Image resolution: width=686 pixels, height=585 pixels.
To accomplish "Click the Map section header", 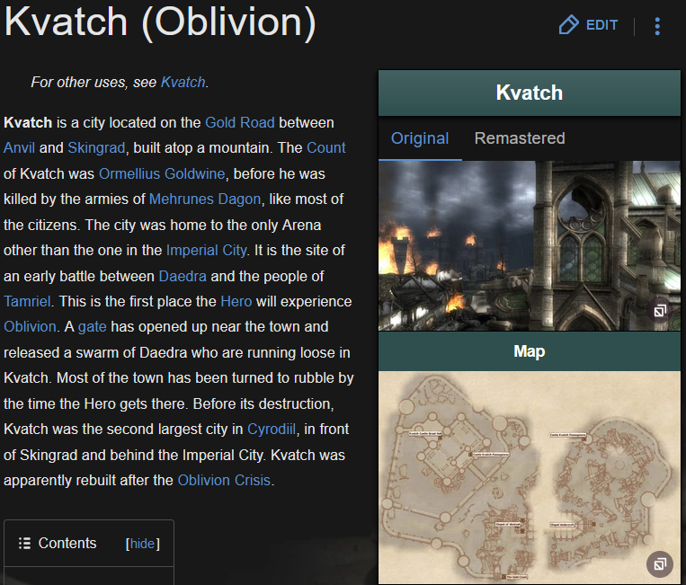I will [530, 351].
